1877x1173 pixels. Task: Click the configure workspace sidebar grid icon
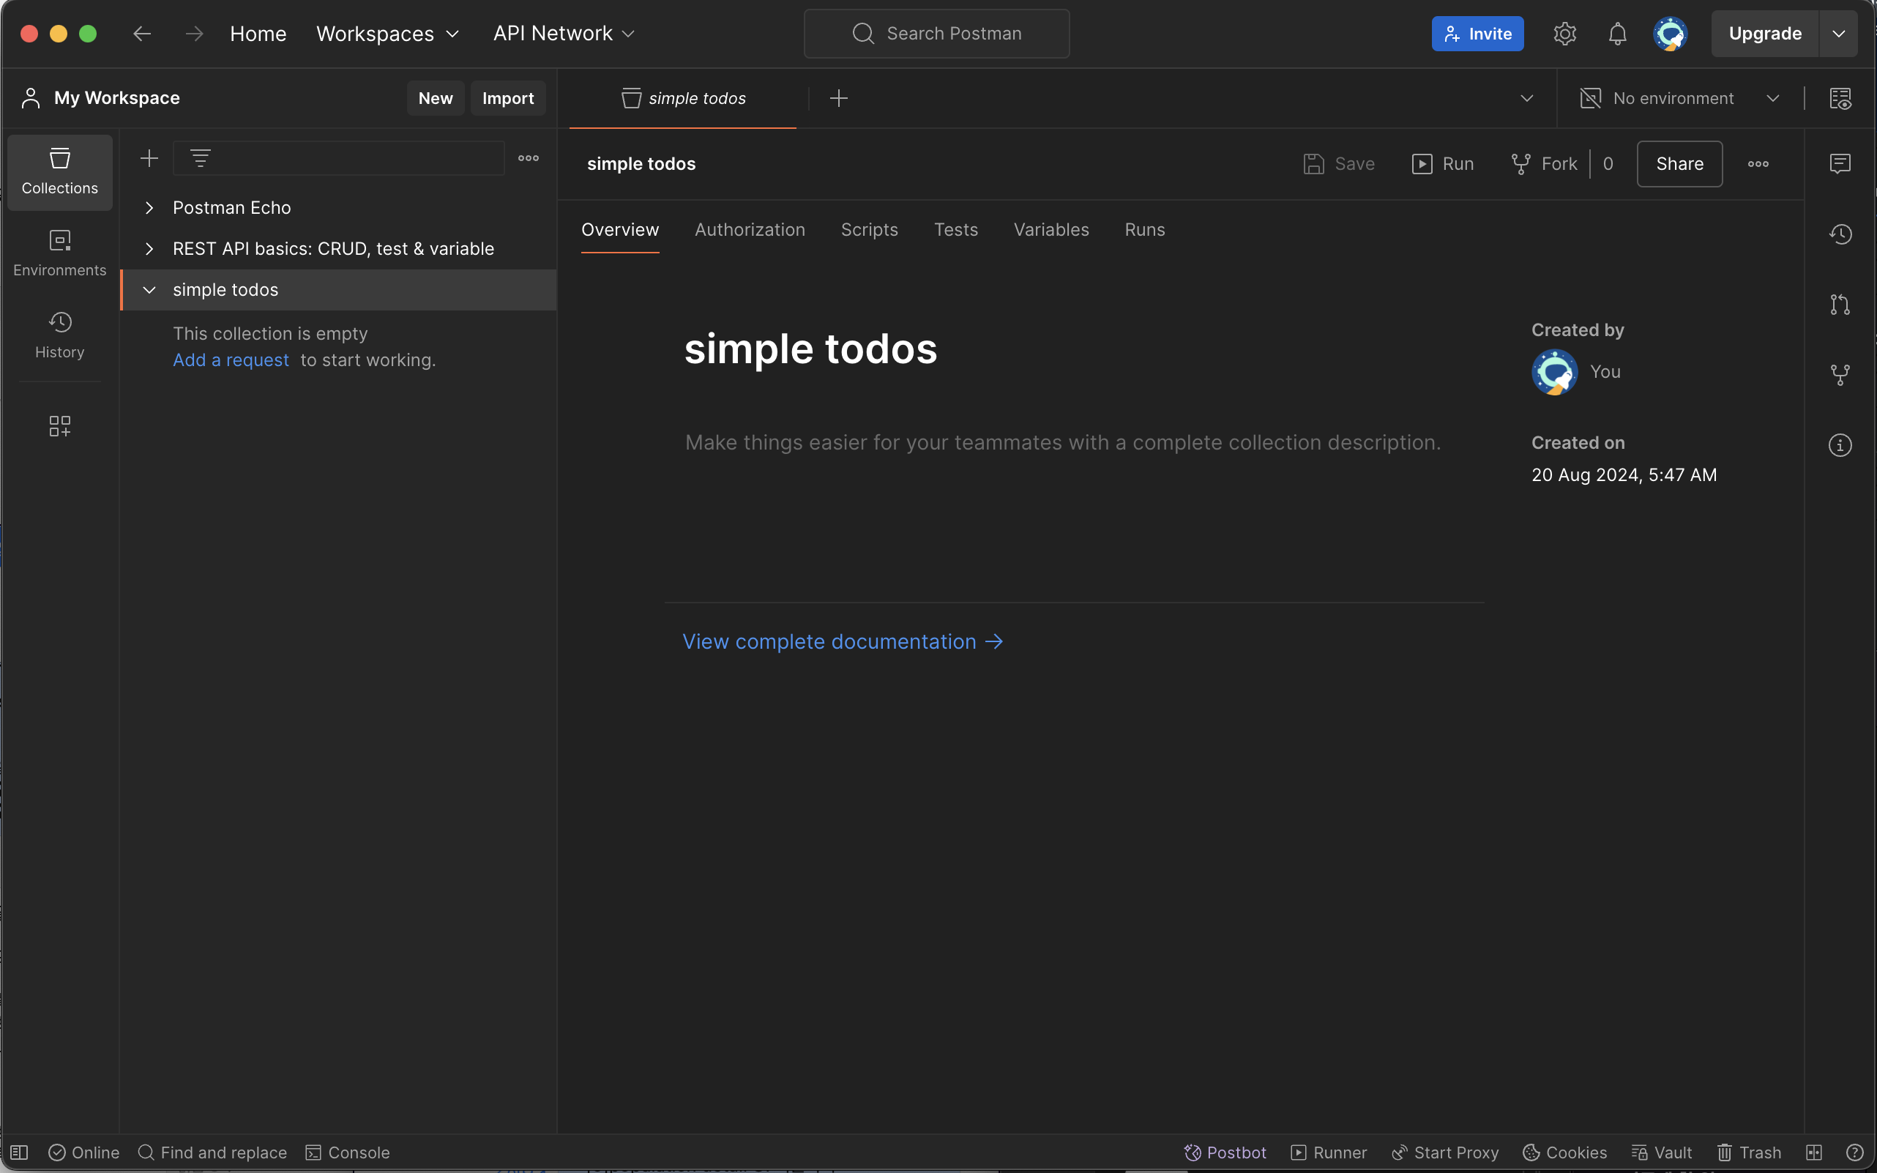[60, 426]
